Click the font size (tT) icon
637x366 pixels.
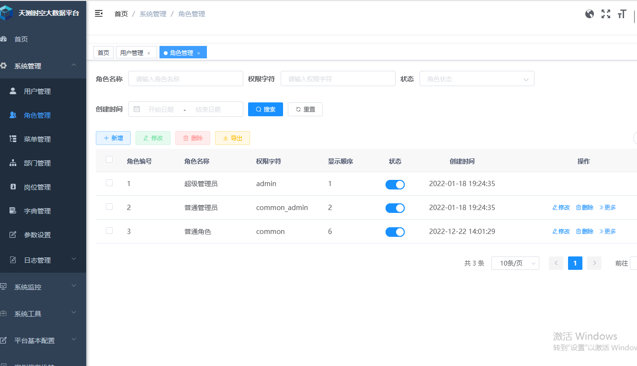coord(622,14)
